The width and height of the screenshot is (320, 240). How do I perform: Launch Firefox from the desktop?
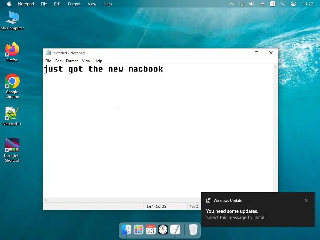tap(12, 52)
